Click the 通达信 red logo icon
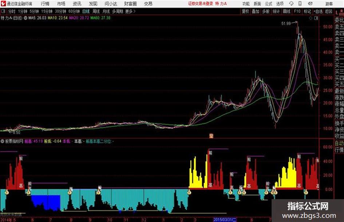 click(3, 4)
